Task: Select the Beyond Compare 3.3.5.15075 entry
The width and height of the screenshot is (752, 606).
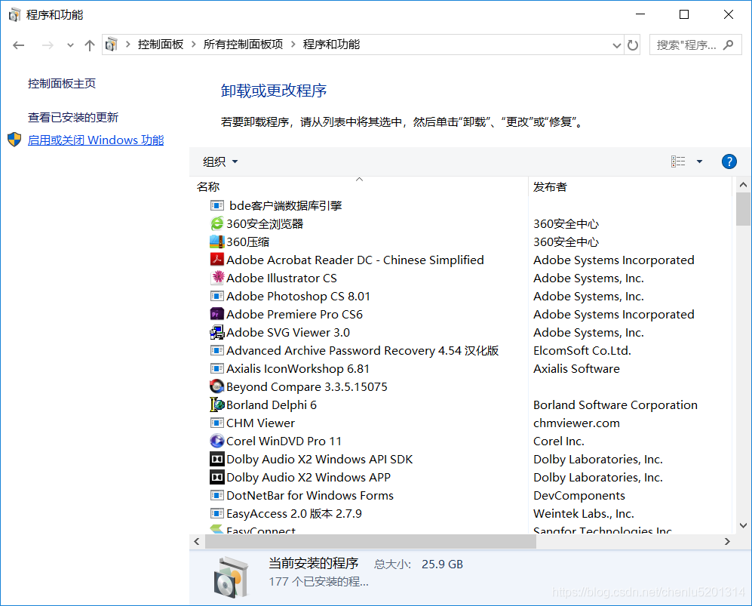Action: (x=307, y=386)
